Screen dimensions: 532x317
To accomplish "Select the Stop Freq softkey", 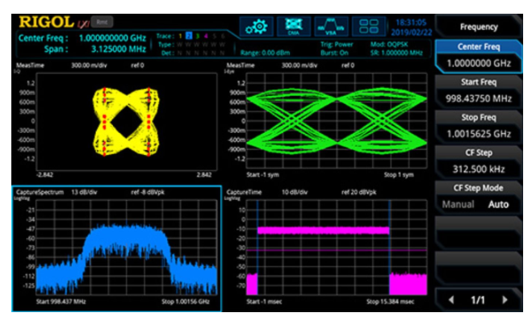I will 479,126.
